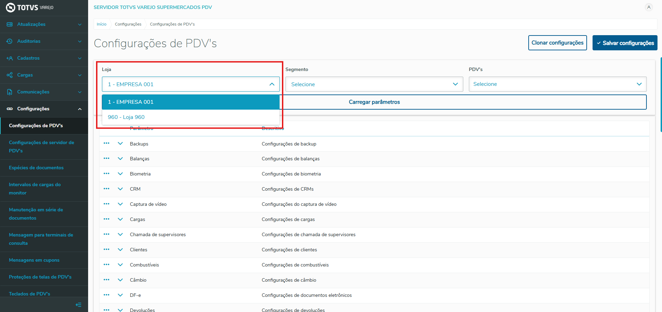The width and height of the screenshot is (662, 312).
Task: Open the three-dot menu for DF-e
Action: (106, 295)
